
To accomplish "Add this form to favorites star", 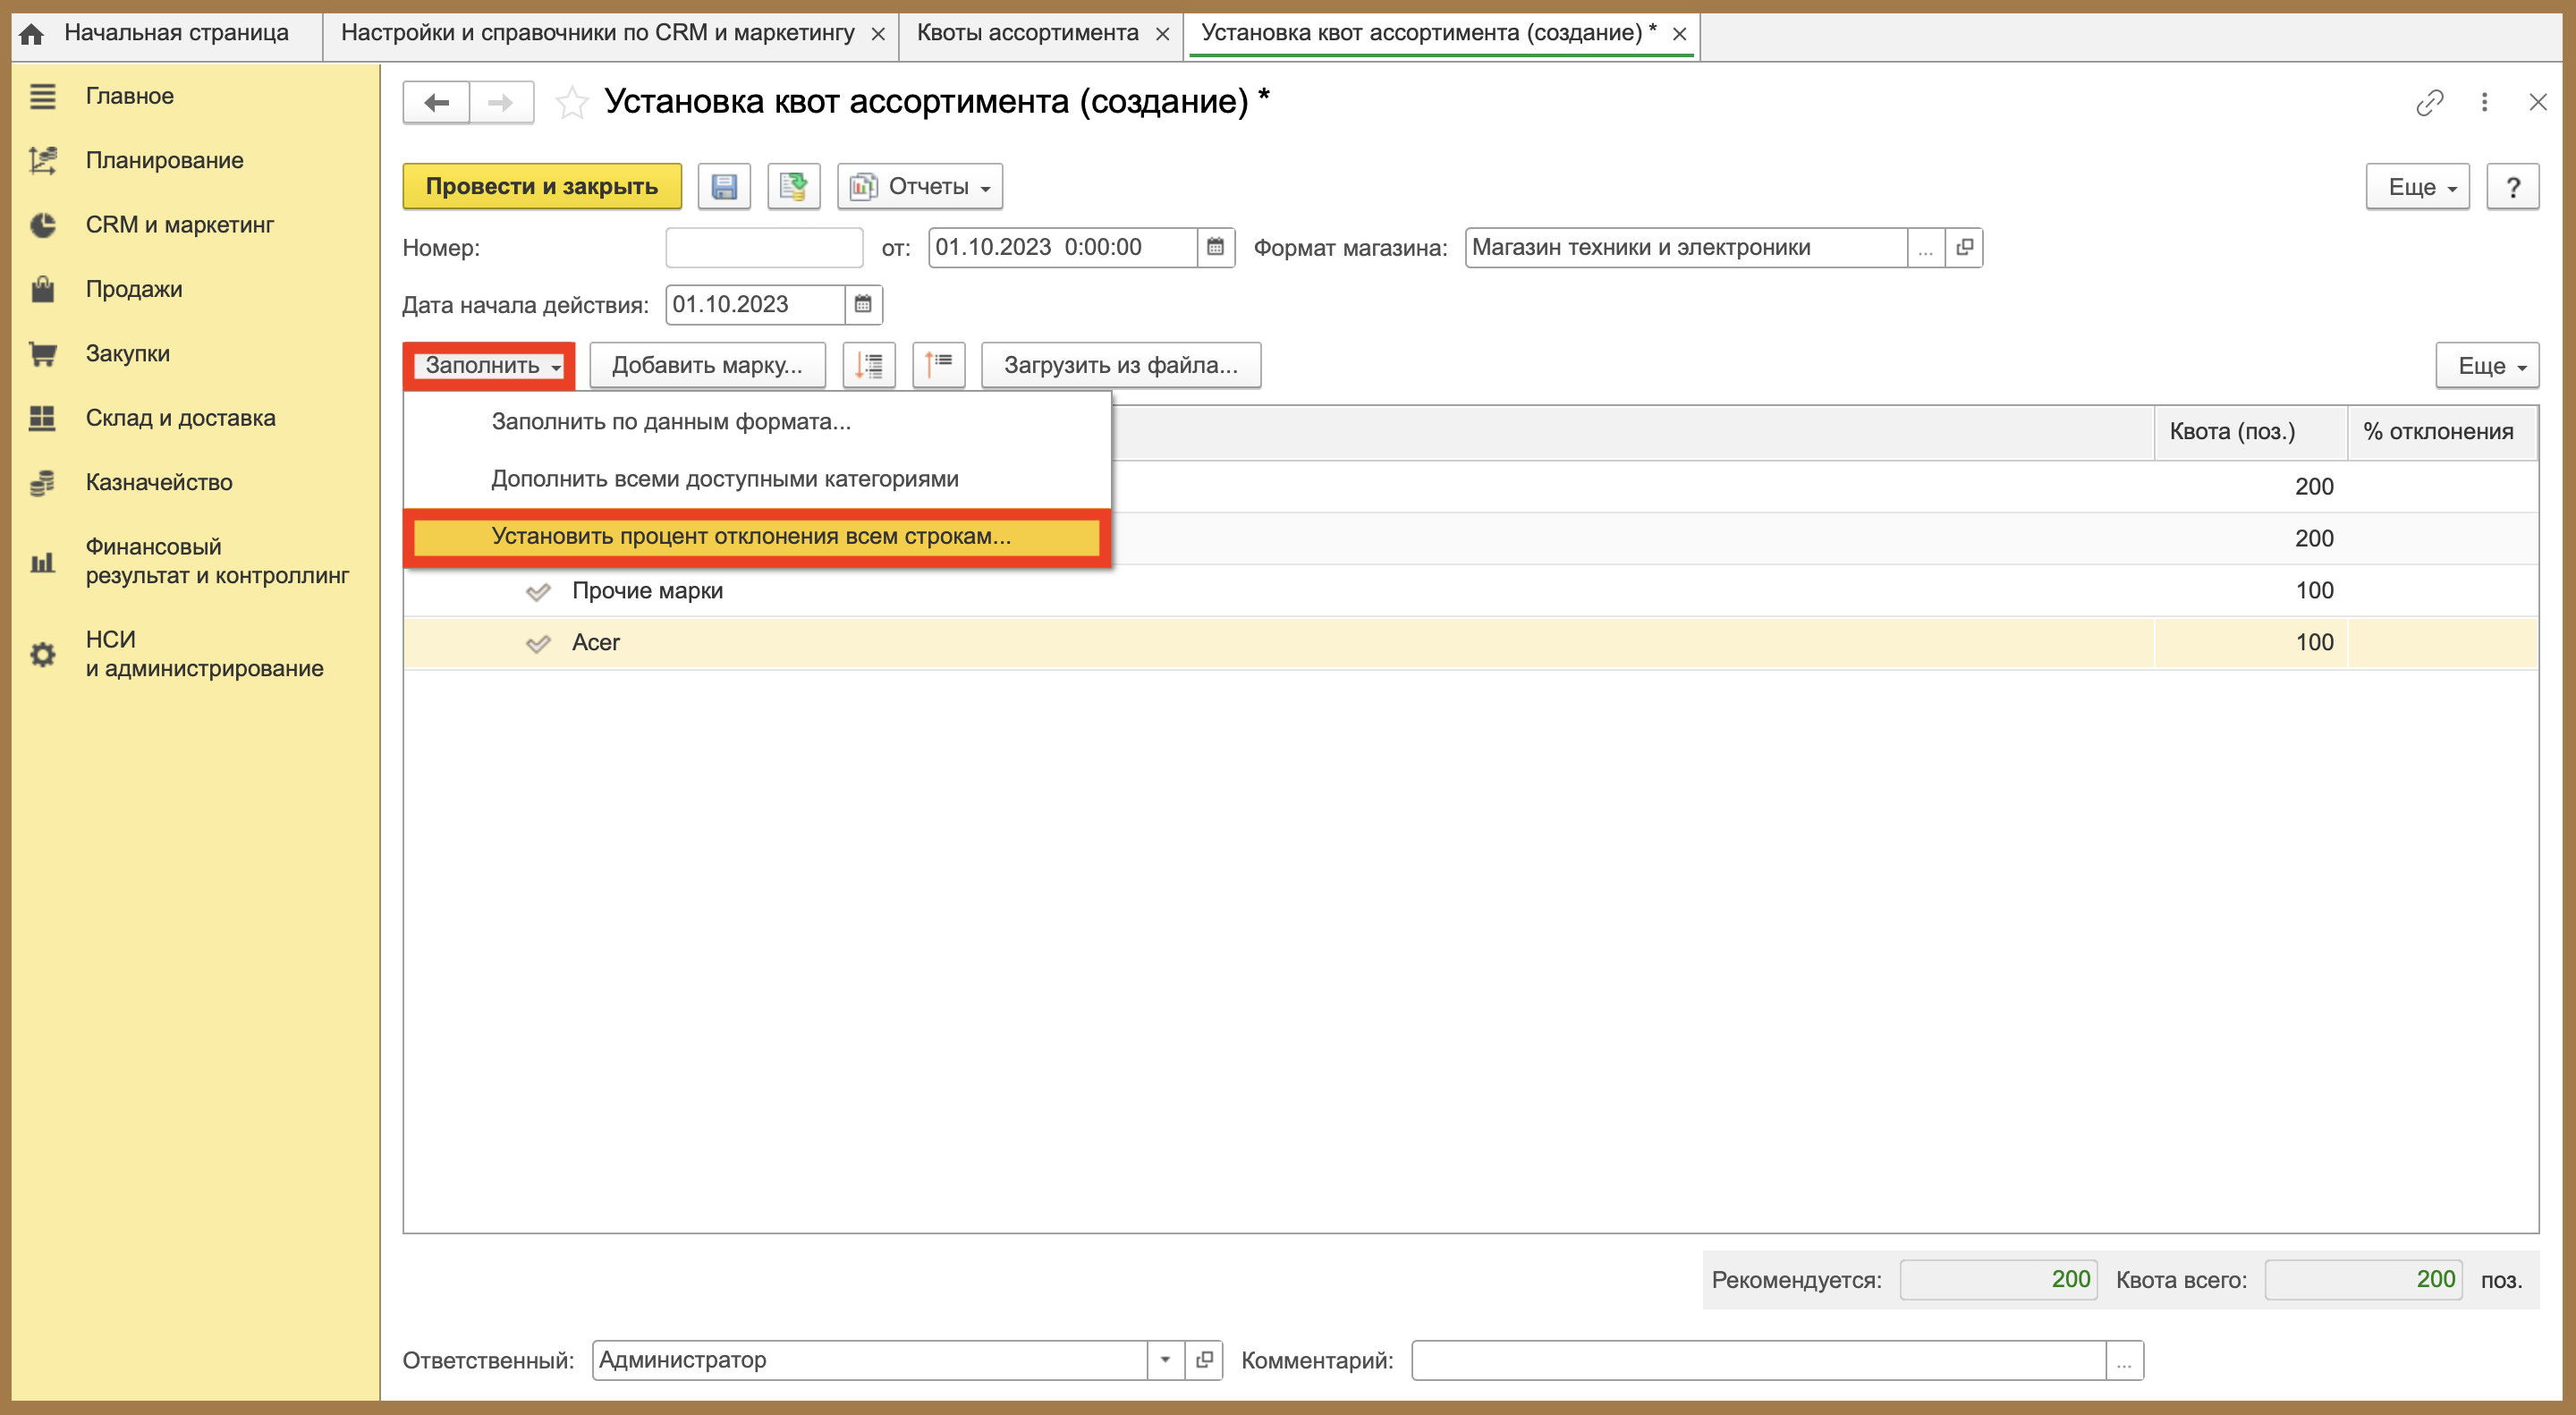I will 572,102.
